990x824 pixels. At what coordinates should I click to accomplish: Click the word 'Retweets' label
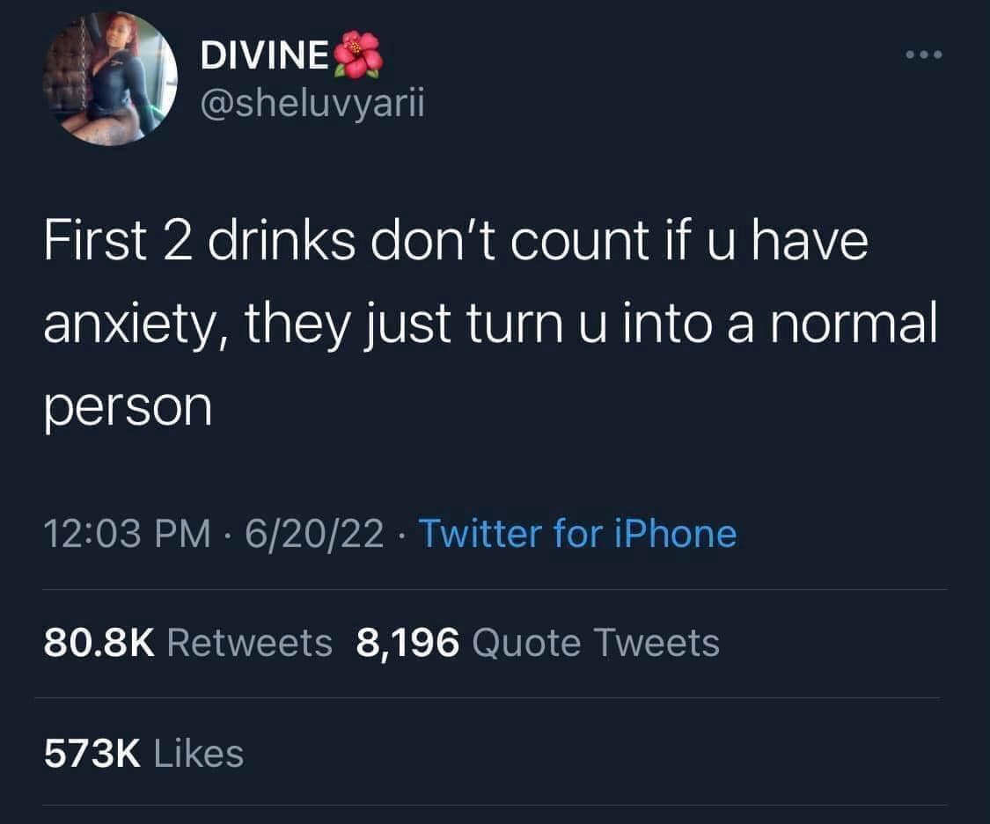point(249,643)
